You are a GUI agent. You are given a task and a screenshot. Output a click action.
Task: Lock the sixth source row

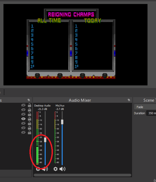pyautogui.click(x=29, y=128)
